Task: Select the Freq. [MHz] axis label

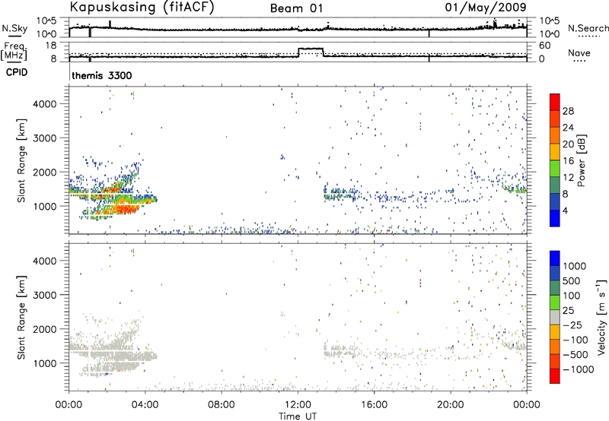Action: coord(14,52)
